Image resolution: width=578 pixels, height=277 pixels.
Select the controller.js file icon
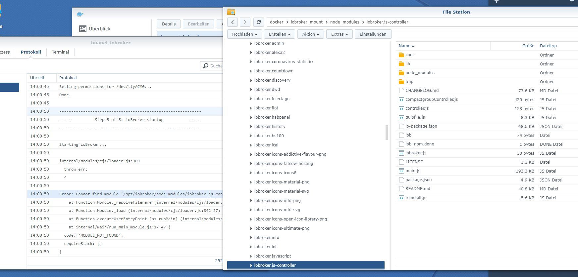pyautogui.click(x=401, y=108)
